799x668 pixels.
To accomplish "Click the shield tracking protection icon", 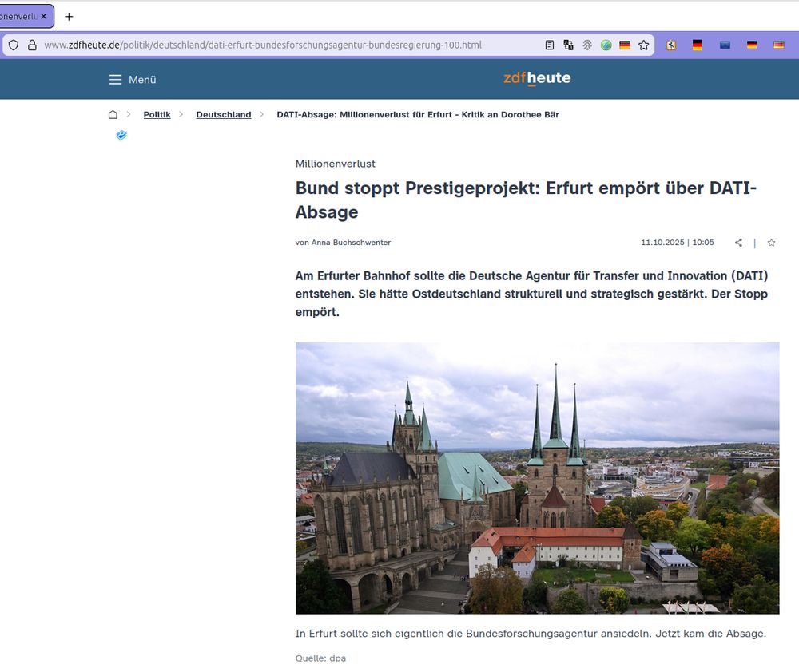I will point(14,45).
